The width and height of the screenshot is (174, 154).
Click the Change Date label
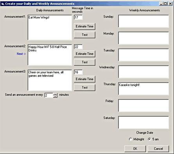tap(145, 132)
